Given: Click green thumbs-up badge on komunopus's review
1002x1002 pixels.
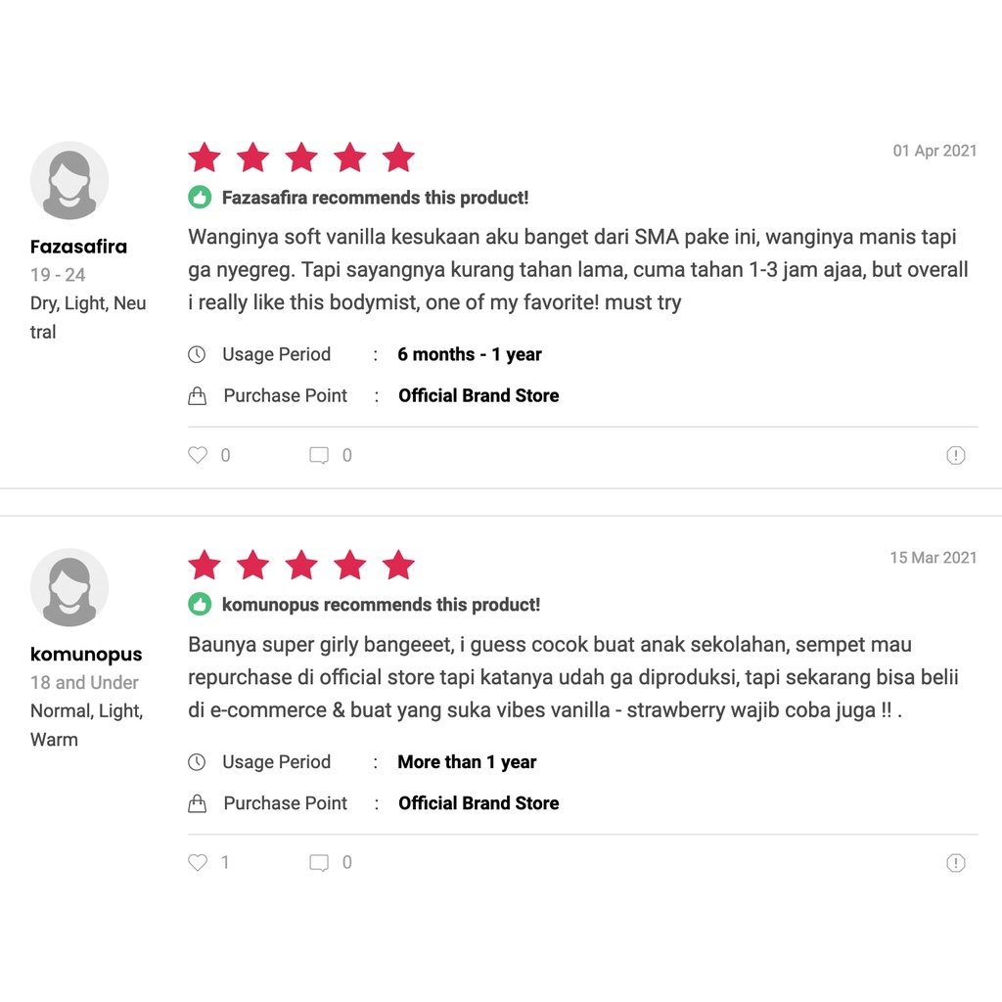Looking at the screenshot, I should [x=200, y=605].
